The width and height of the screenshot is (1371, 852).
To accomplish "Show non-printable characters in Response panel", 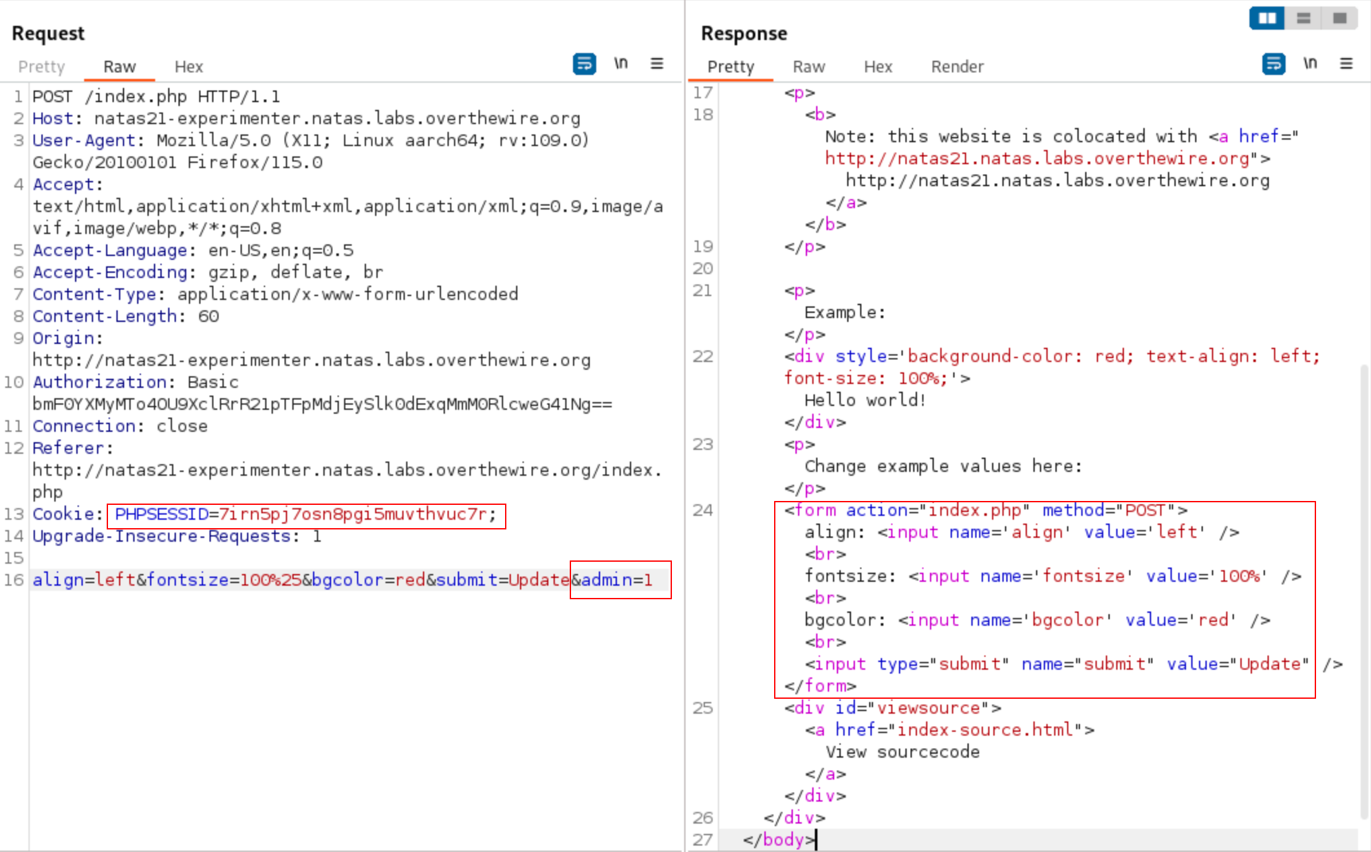I will tap(1310, 64).
